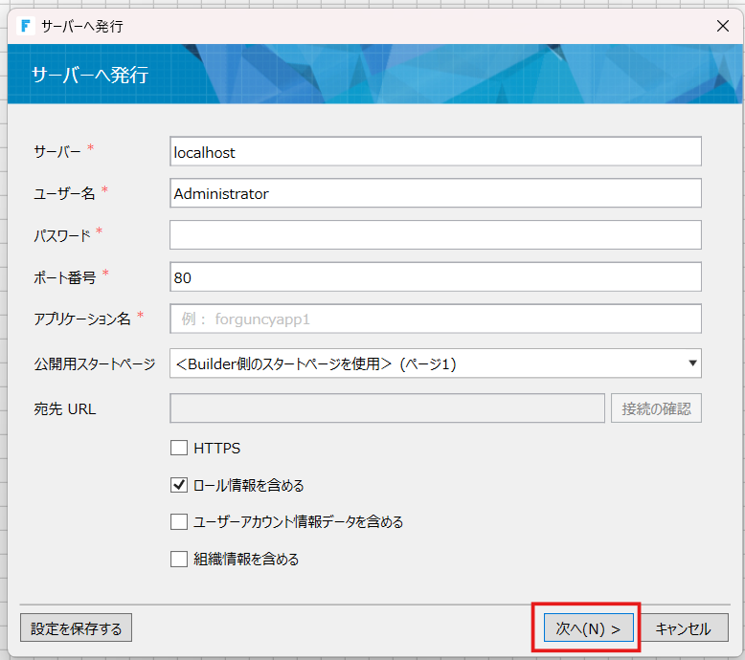Tick ユーザーアカウント情報データを含める checkbox
Viewport: 745px width, 660px height.
click(179, 522)
